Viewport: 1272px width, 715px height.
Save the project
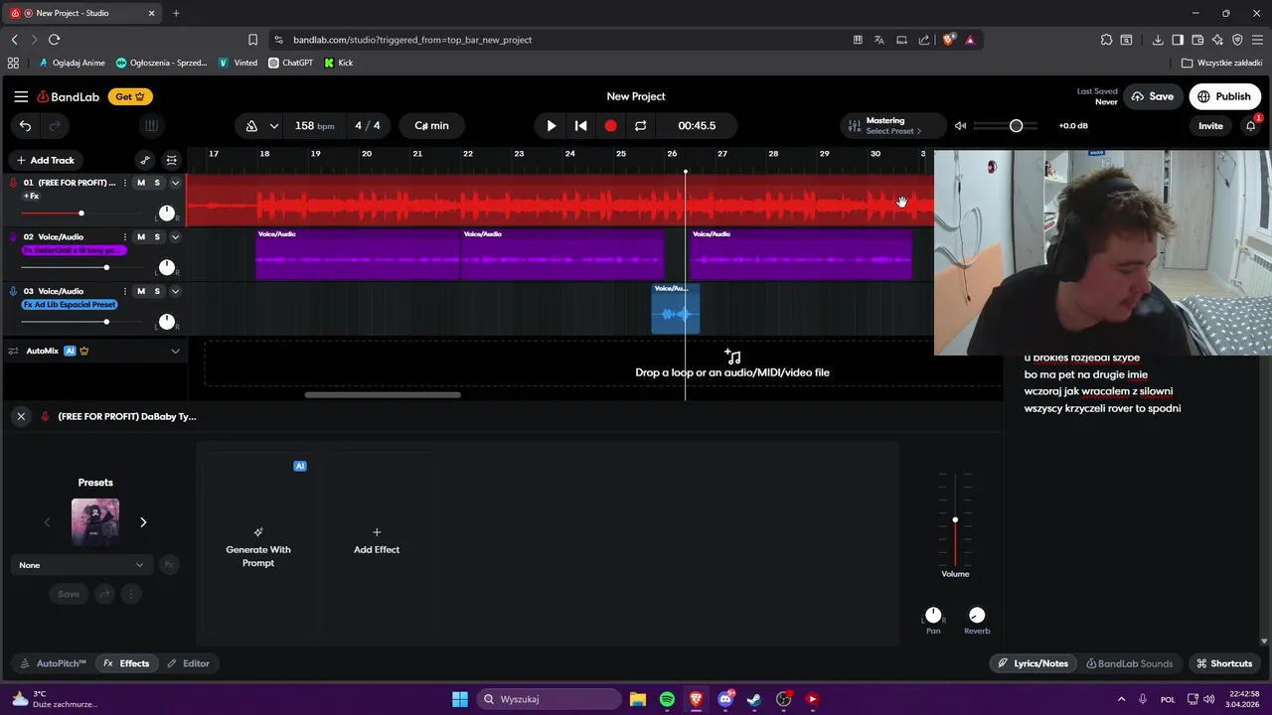tap(1152, 96)
